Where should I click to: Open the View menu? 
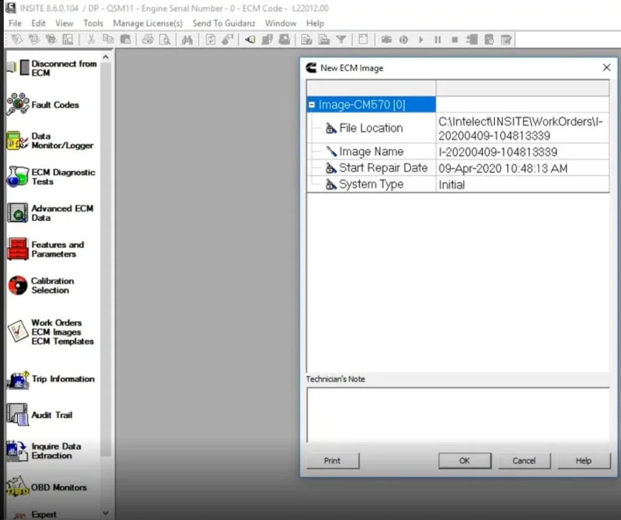(x=64, y=24)
